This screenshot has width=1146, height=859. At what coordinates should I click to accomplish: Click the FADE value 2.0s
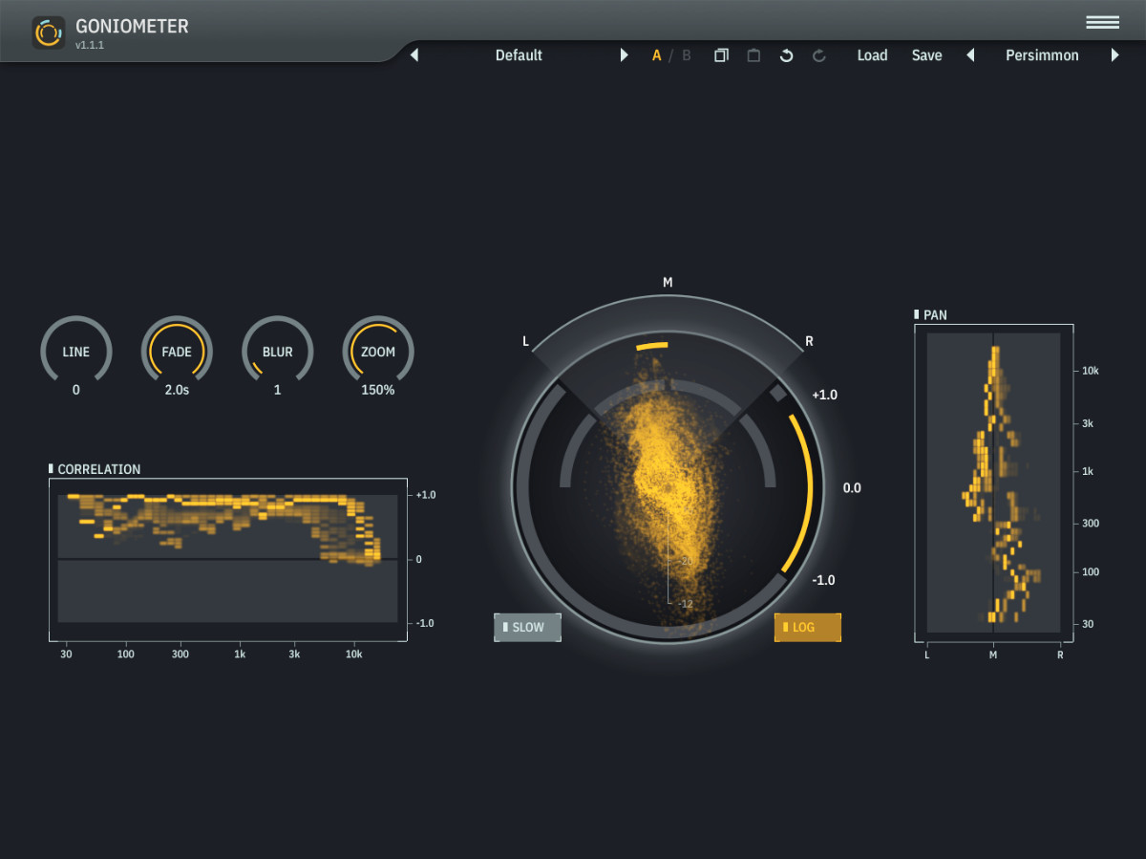[x=177, y=390]
